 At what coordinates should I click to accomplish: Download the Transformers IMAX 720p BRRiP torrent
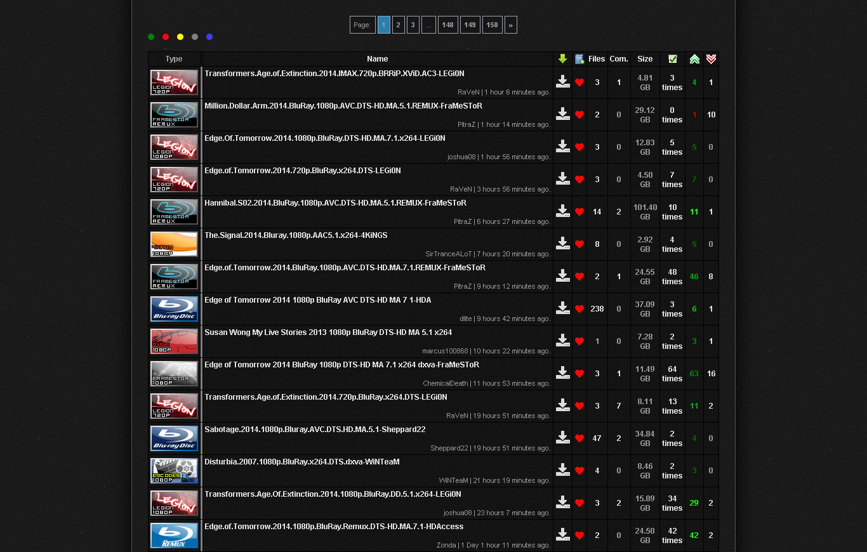tap(562, 82)
